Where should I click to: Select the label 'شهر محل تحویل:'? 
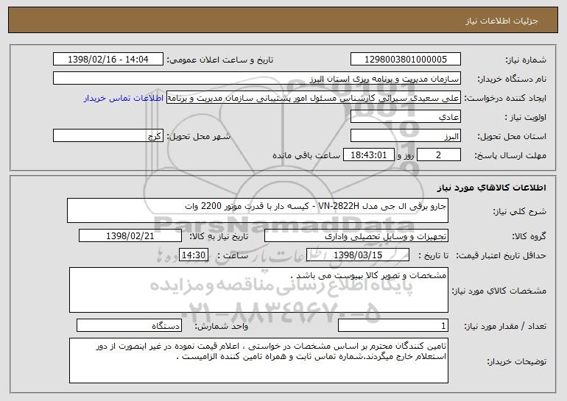pos(198,136)
